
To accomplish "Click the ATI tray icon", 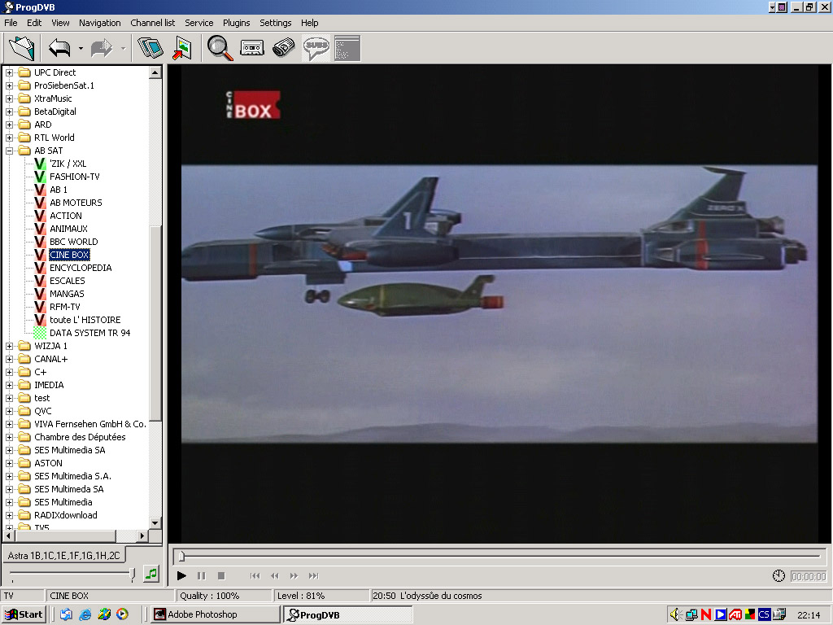I will pos(735,614).
